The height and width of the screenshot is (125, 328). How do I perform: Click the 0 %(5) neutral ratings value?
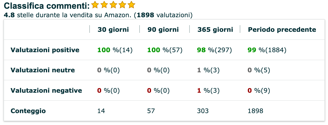coord(259,70)
